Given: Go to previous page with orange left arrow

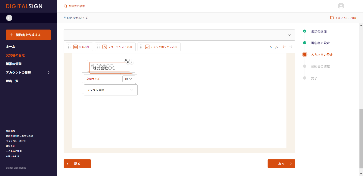Looking at the screenshot, I should (x=284, y=47).
